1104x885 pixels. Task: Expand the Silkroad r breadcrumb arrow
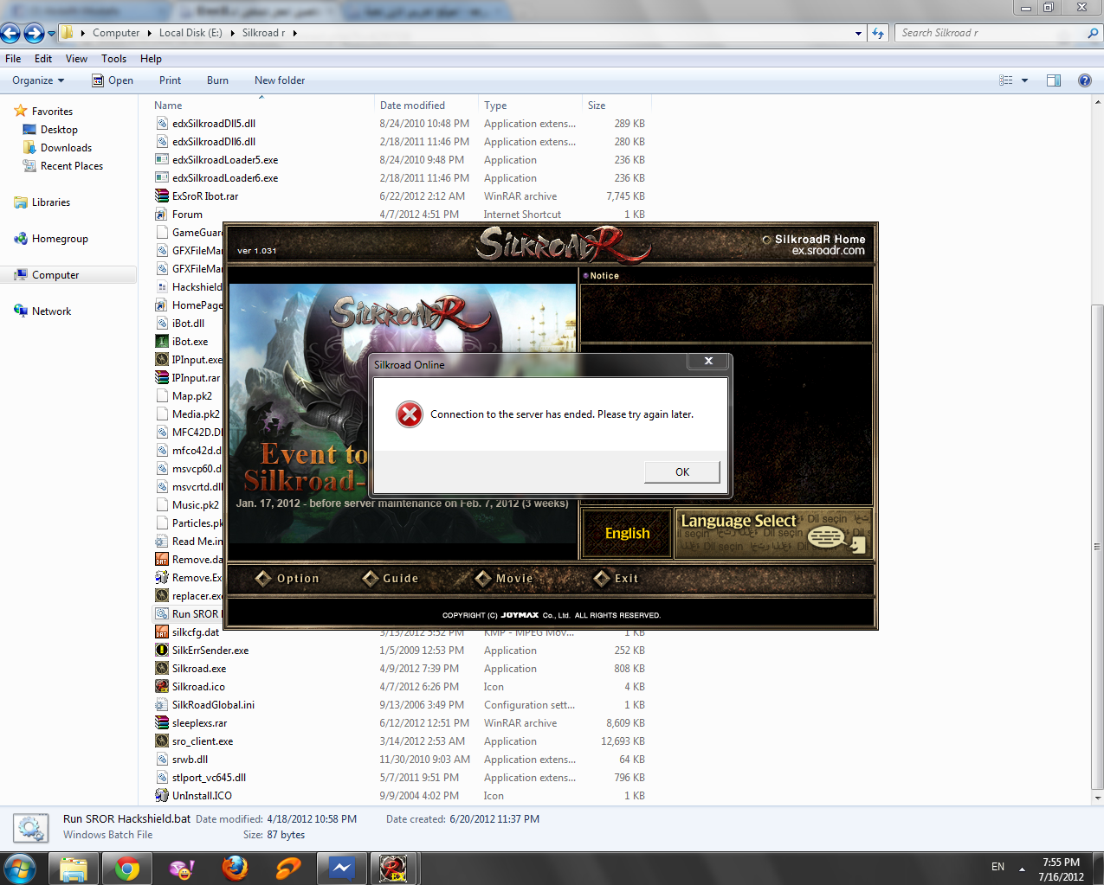tap(294, 33)
